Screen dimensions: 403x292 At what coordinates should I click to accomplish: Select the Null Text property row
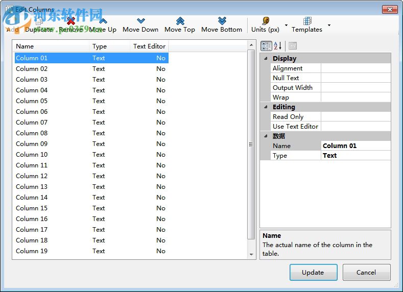click(x=330, y=78)
